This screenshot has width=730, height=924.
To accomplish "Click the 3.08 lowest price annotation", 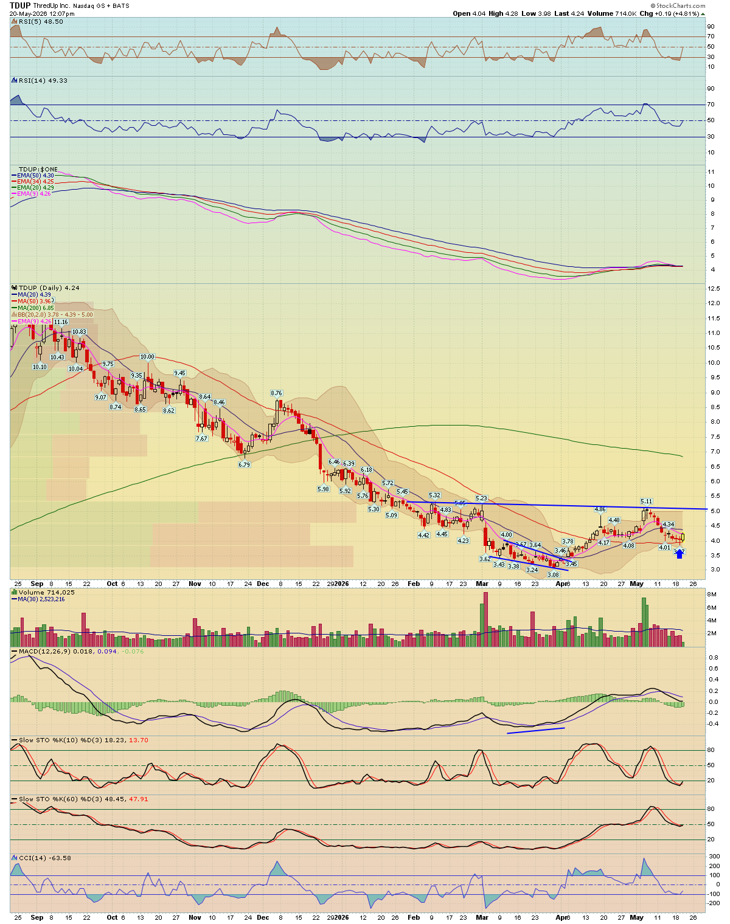I will 553,574.
